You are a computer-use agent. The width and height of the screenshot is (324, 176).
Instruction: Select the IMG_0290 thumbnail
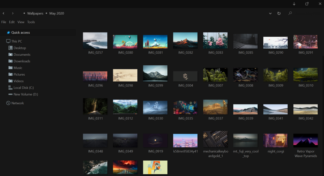pos(275,42)
